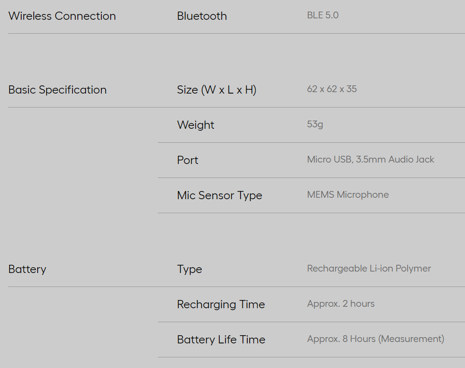Click the 62 x 62 x 35 dimensions value
The height and width of the screenshot is (368, 465).
point(332,89)
